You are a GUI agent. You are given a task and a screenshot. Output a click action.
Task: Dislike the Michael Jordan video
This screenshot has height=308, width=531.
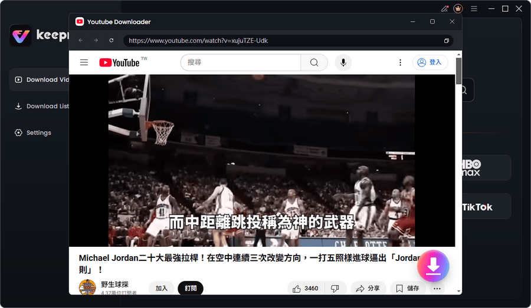tap(335, 289)
